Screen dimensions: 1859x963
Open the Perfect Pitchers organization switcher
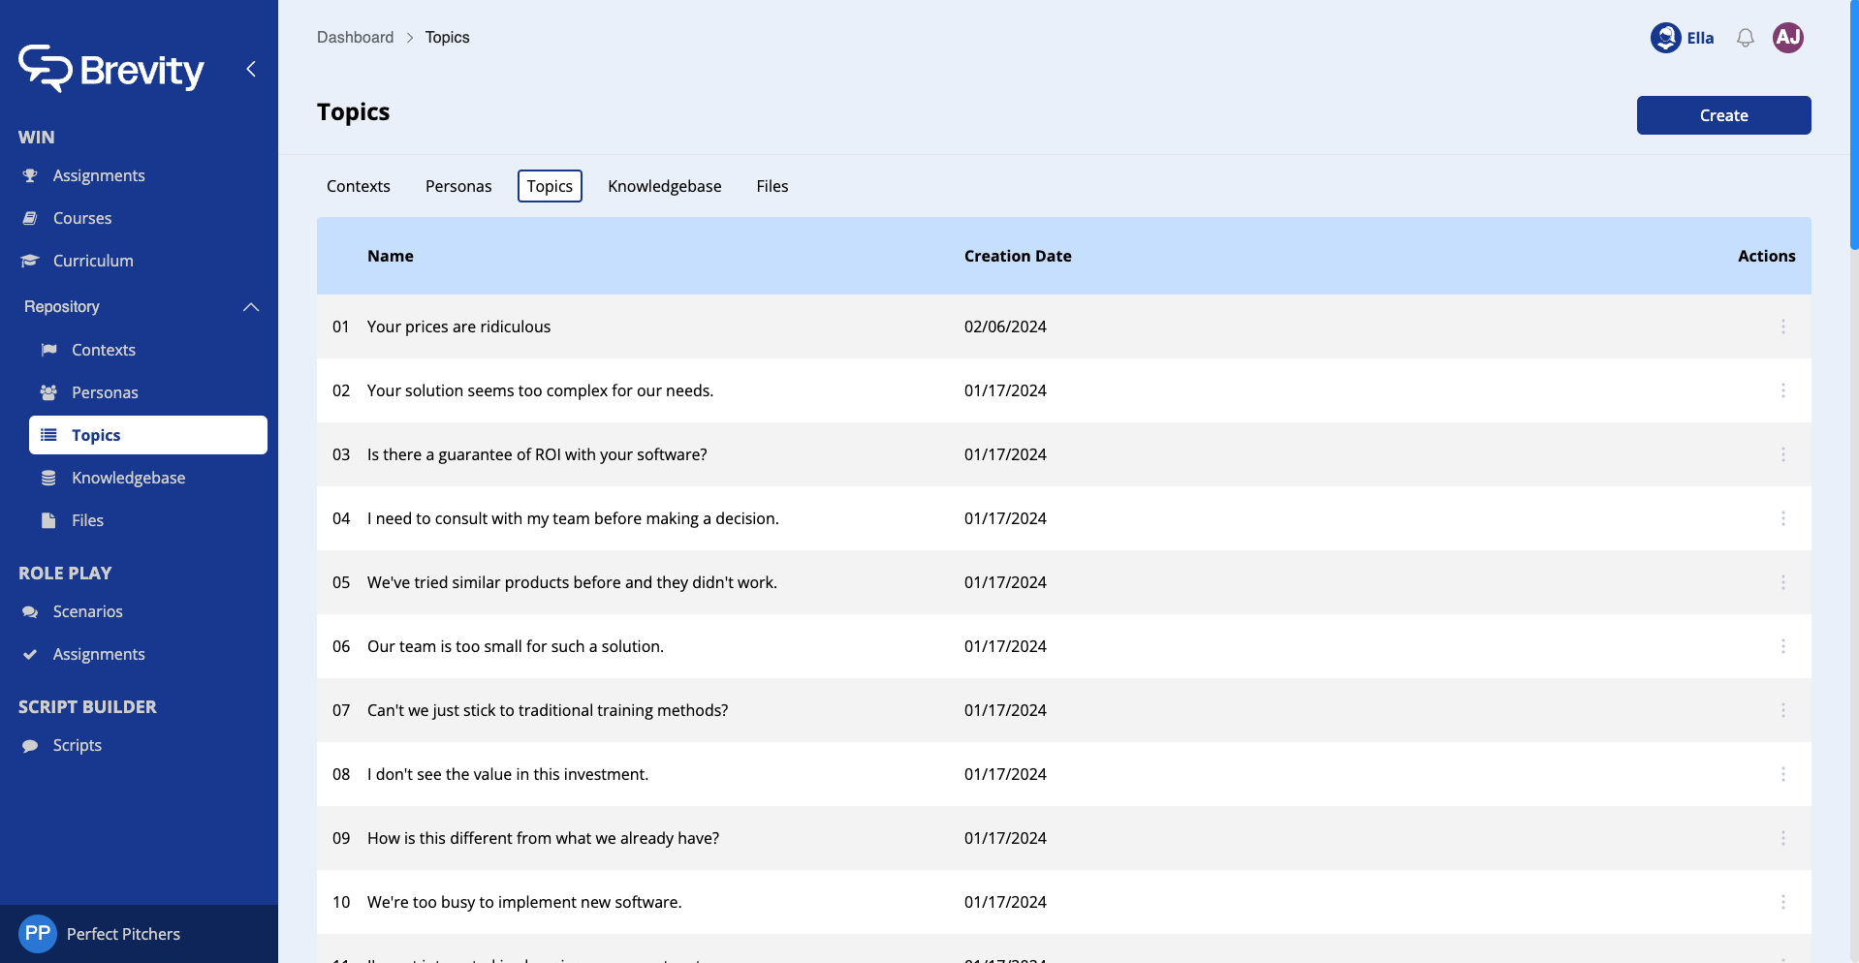123,934
